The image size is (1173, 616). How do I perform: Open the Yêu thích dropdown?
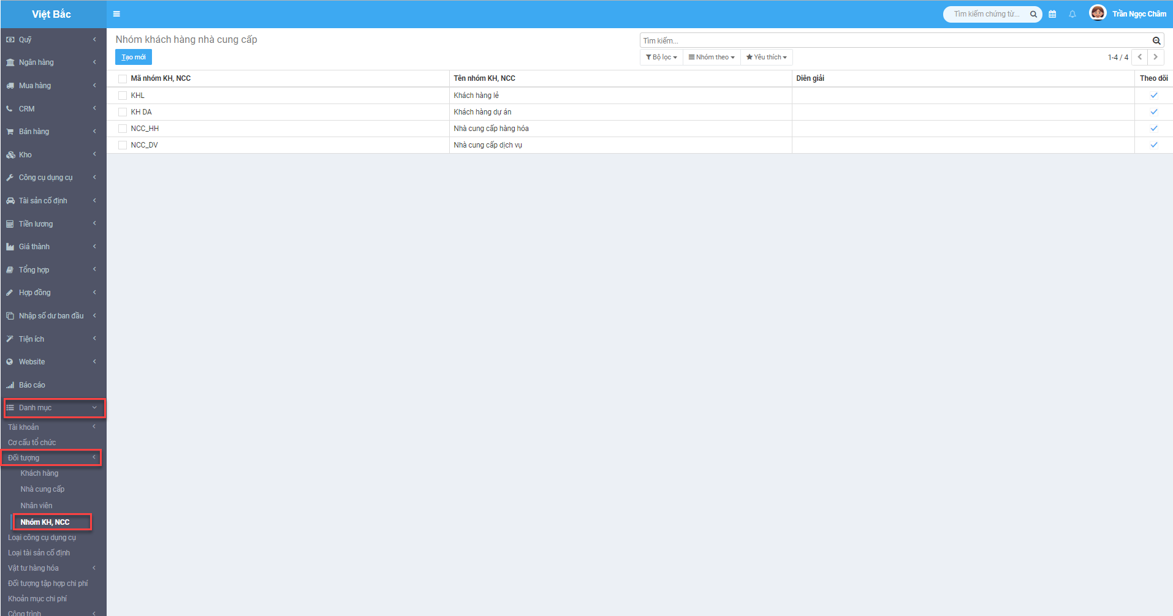(767, 57)
